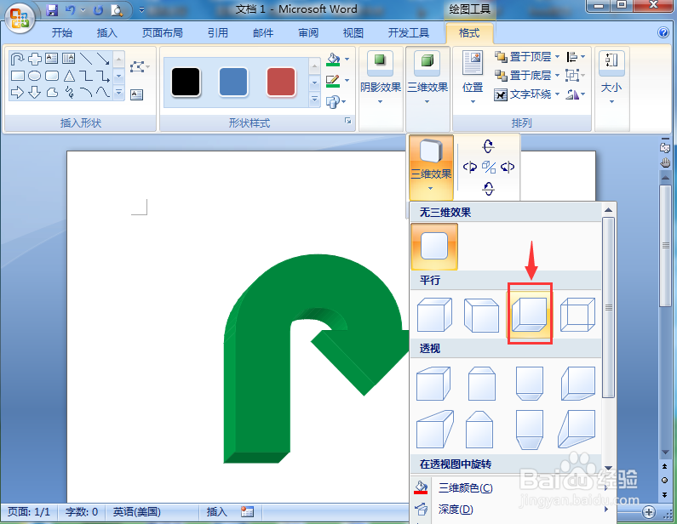Image resolution: width=677 pixels, height=524 pixels.
Task: Switch to 引用 tab
Action: [218, 33]
